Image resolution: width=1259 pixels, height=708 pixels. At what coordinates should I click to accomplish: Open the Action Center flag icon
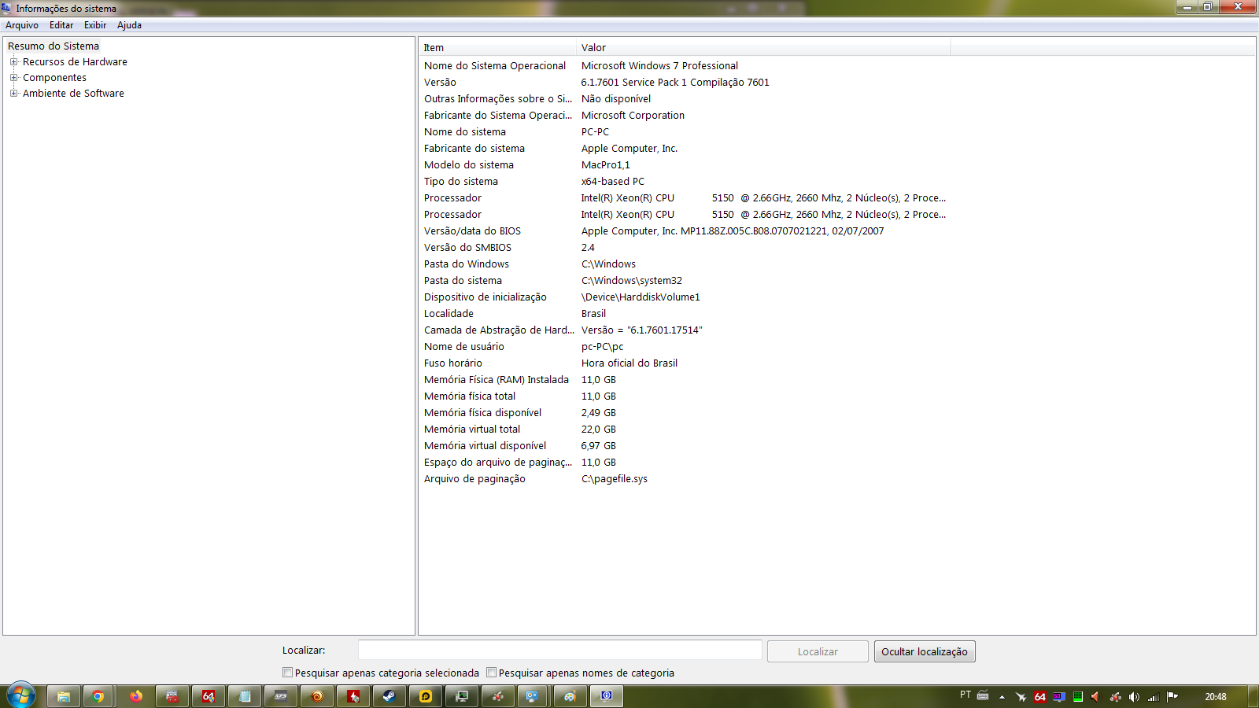click(1172, 697)
